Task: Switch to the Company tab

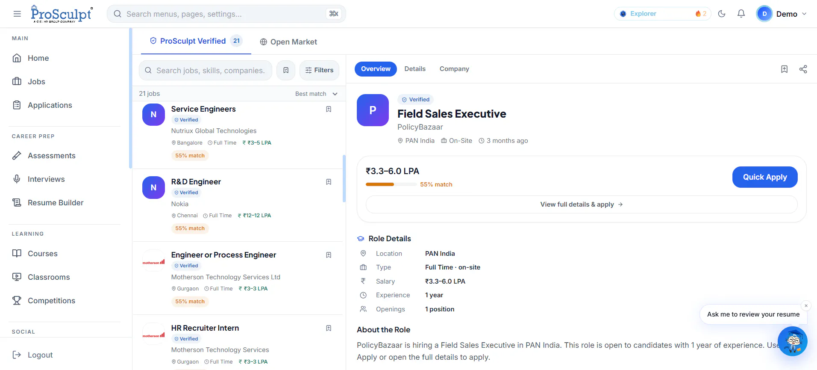Action: pyautogui.click(x=454, y=69)
